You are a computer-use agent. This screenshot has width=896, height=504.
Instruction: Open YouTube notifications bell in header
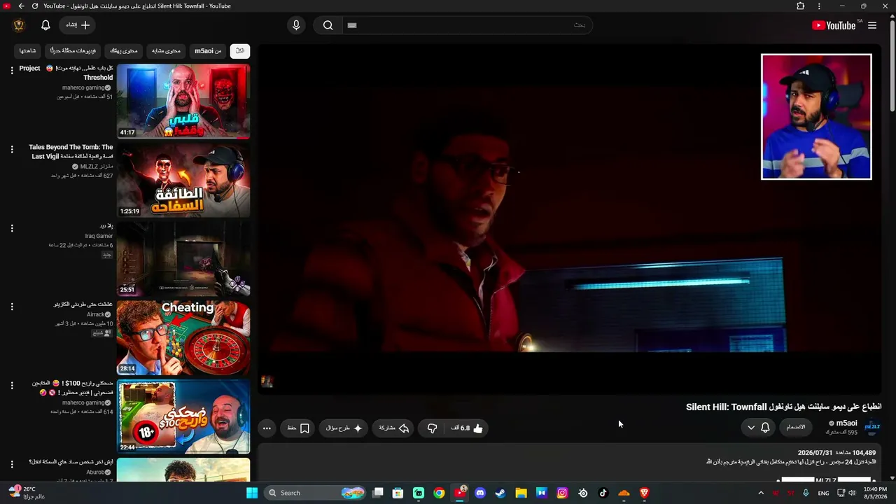pos(45,25)
